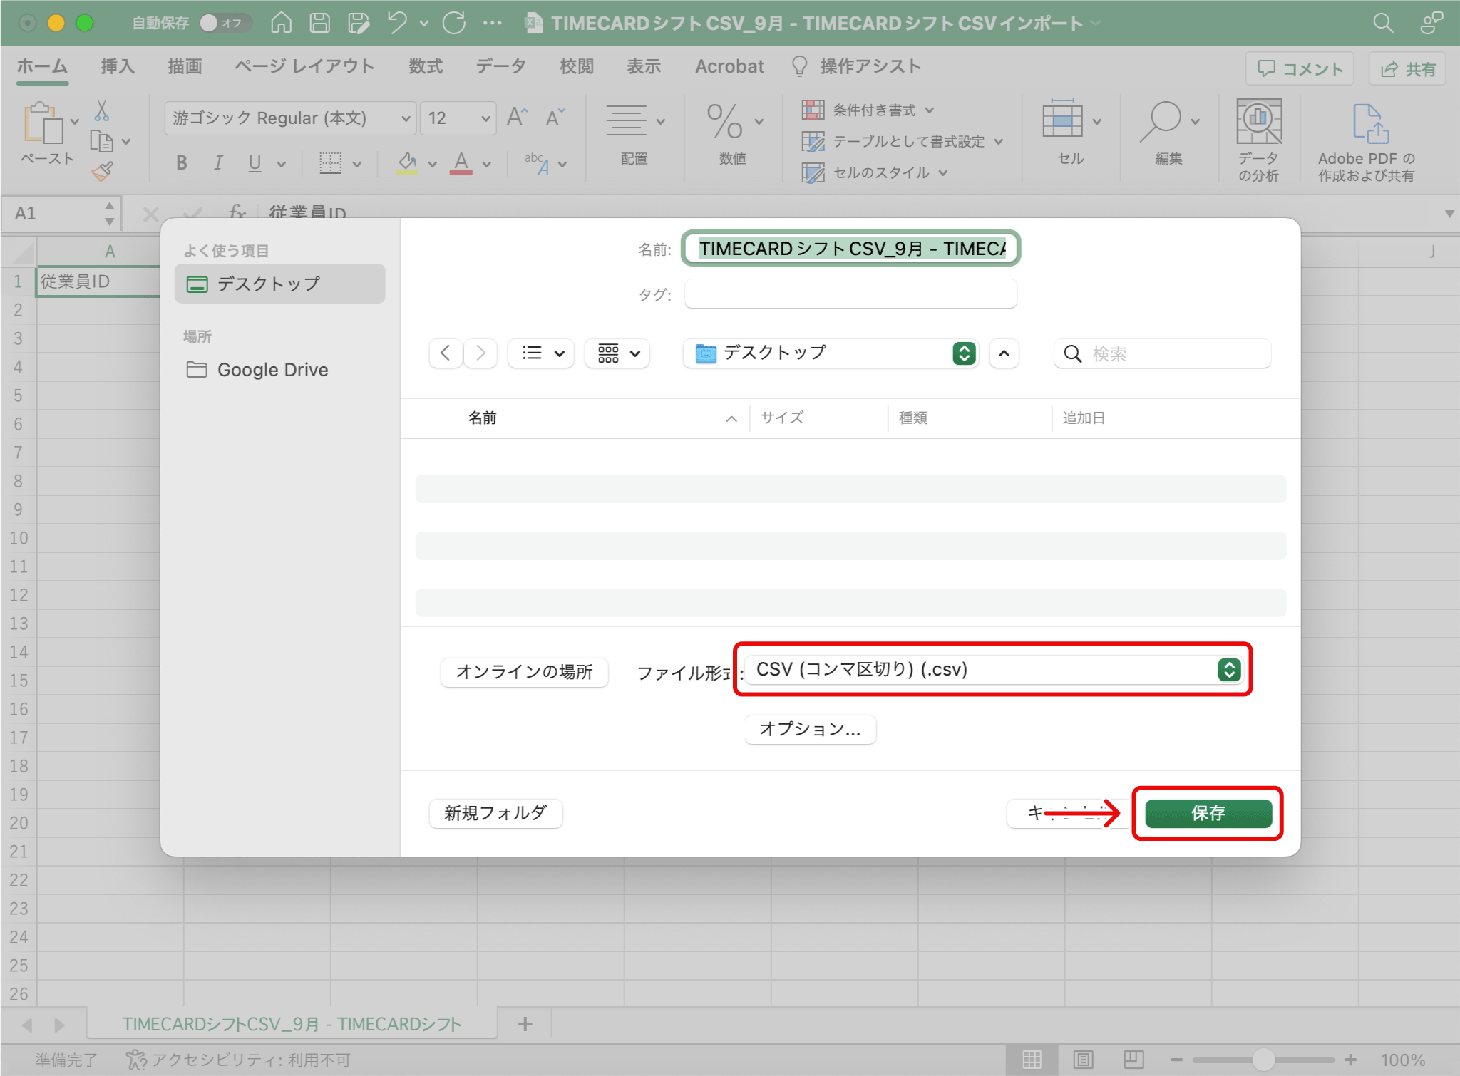Open the 挿入 ribbon tab
This screenshot has width=1460, height=1076.
coord(118,66)
